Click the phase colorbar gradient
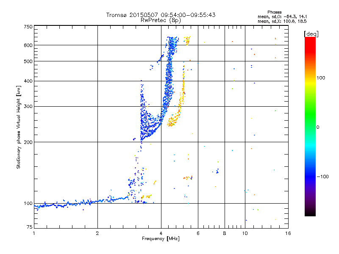Viewport: 339px width, 254px height. (310, 126)
